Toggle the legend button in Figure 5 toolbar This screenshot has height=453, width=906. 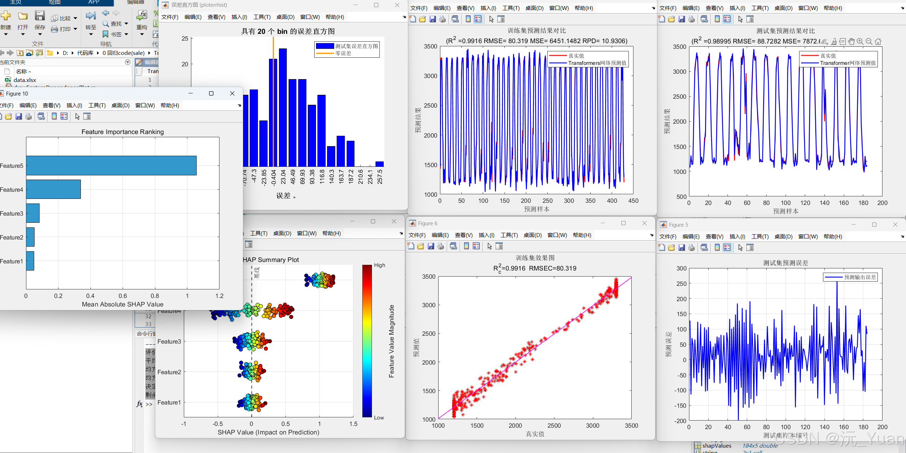click(727, 248)
